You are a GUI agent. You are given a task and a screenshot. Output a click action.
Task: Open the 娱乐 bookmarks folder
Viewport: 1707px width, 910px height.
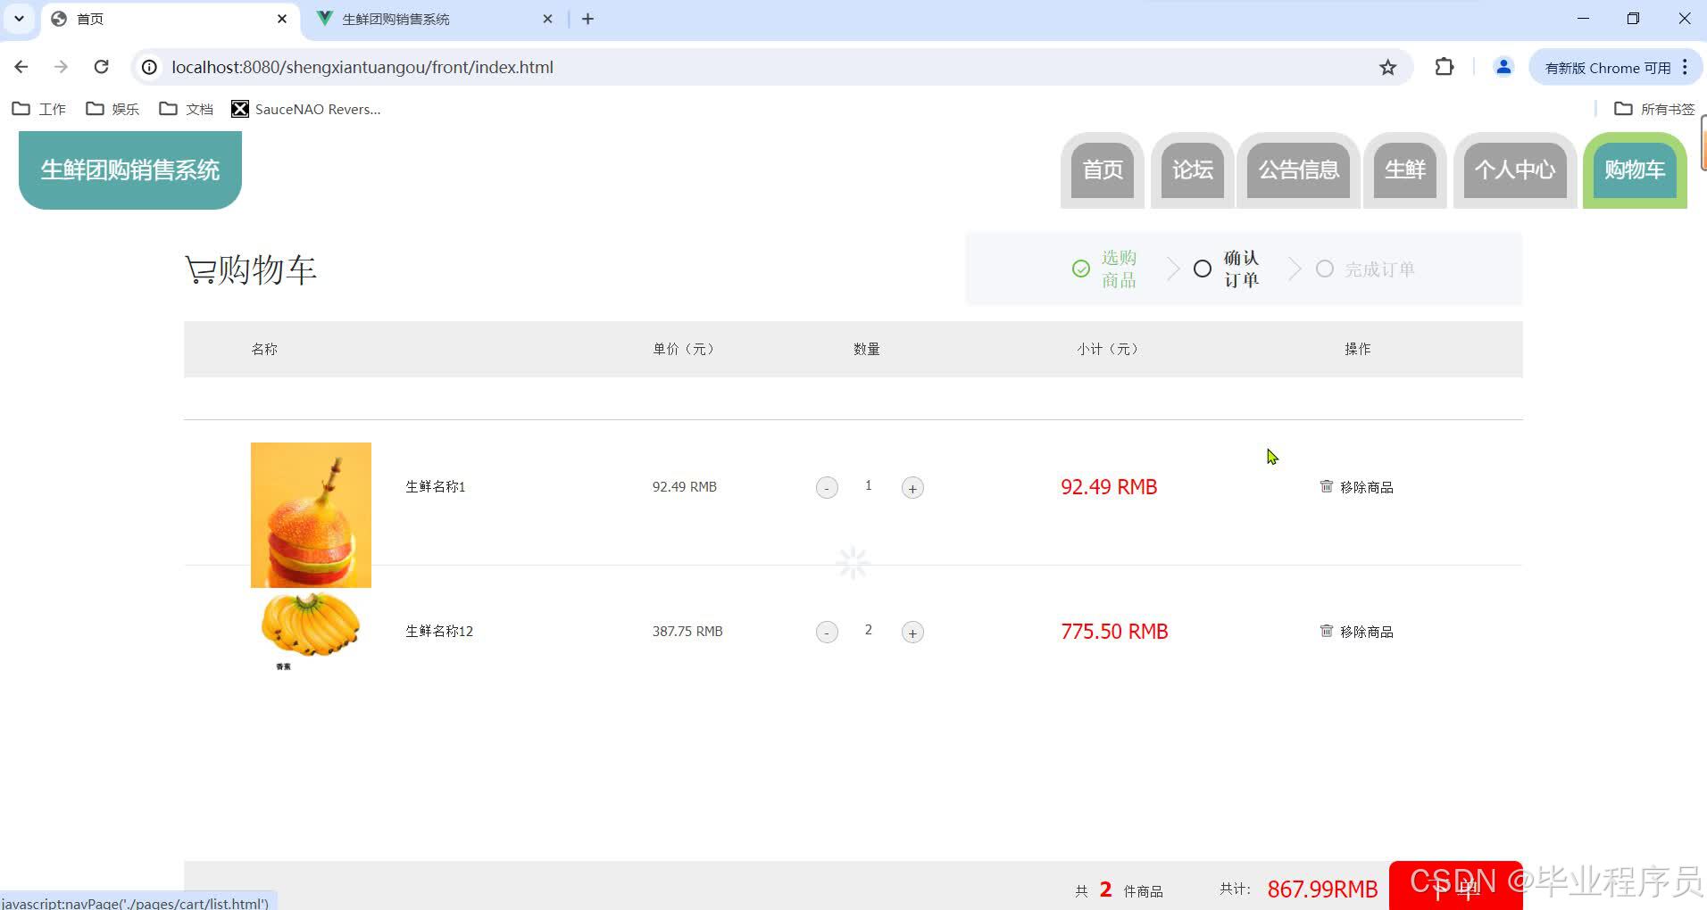tap(112, 109)
